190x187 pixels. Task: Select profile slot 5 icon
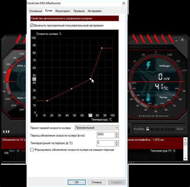click(172, 129)
